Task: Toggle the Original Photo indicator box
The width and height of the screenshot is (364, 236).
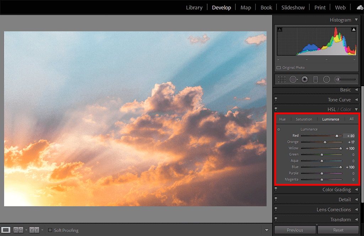Action: (279, 68)
